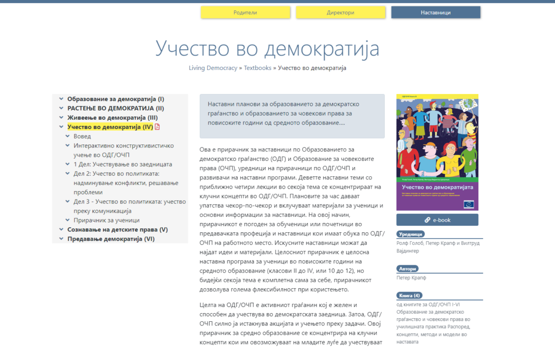Follow the Living Democracy breadcrumb link
Viewport: 555px width, 347px height.
213,67
